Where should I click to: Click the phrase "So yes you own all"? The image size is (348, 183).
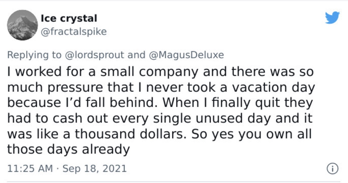[x=251, y=134]
